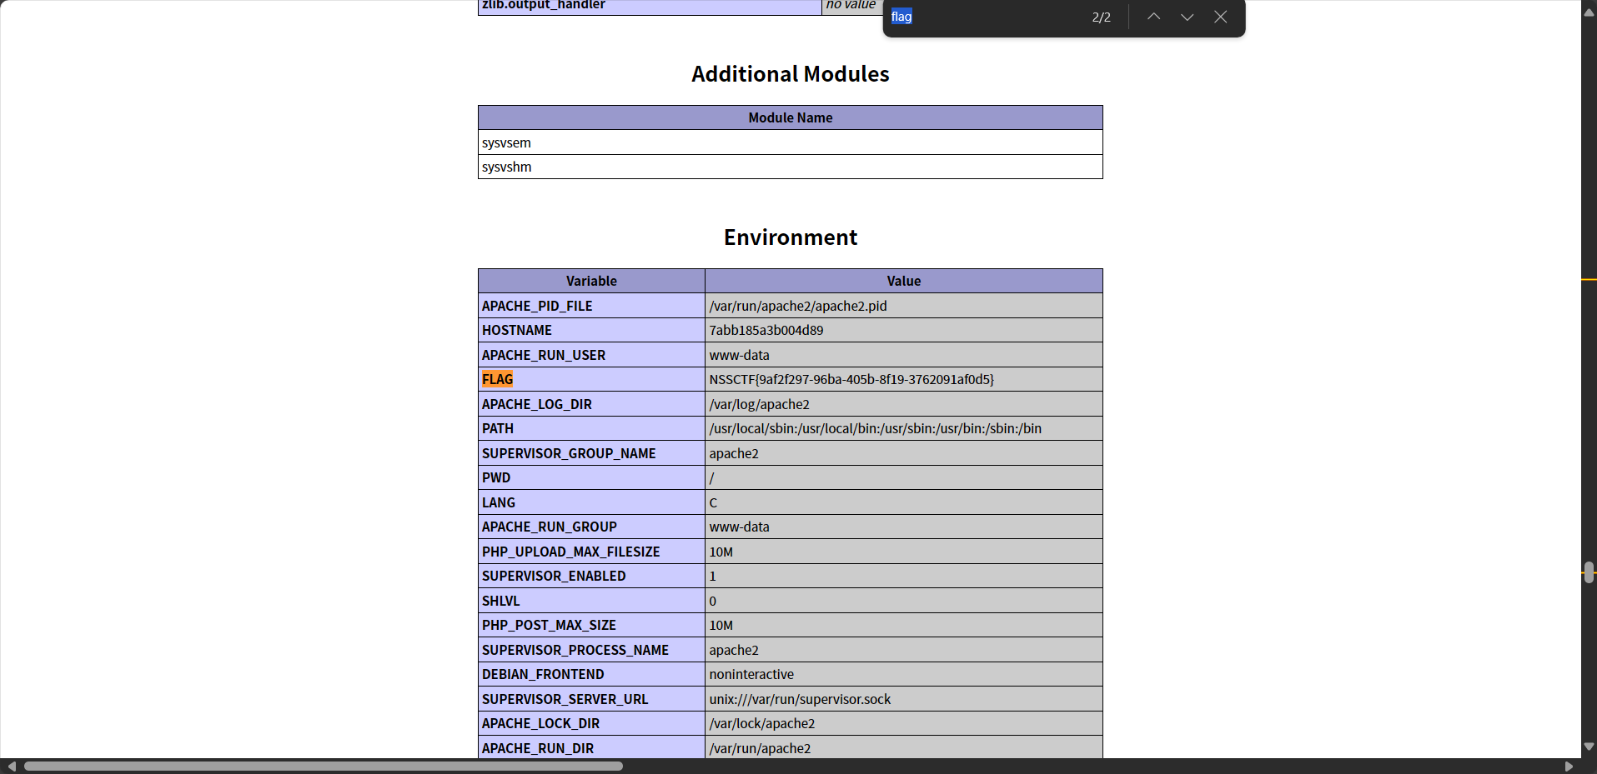Viewport: 1597px width, 774px height.
Task: Click the PHP_UPLOAD_MAX_FILESIZE variable
Action: [571, 552]
